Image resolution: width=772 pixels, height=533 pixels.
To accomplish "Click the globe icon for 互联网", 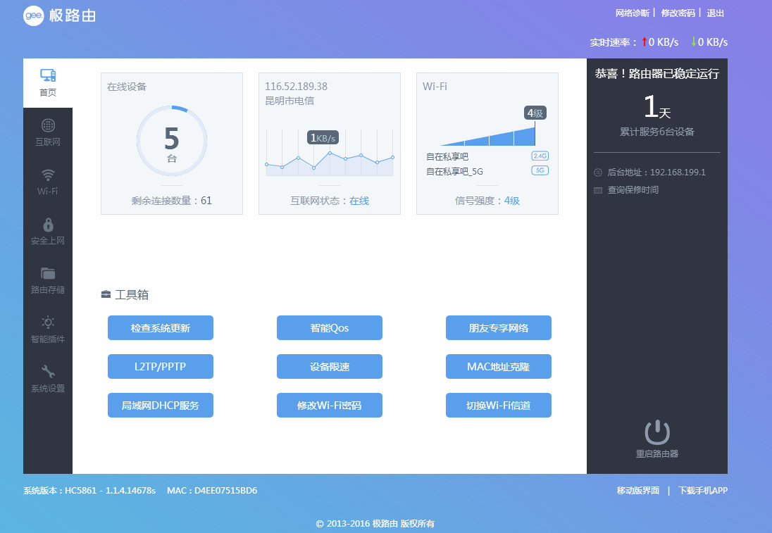I will 48,126.
